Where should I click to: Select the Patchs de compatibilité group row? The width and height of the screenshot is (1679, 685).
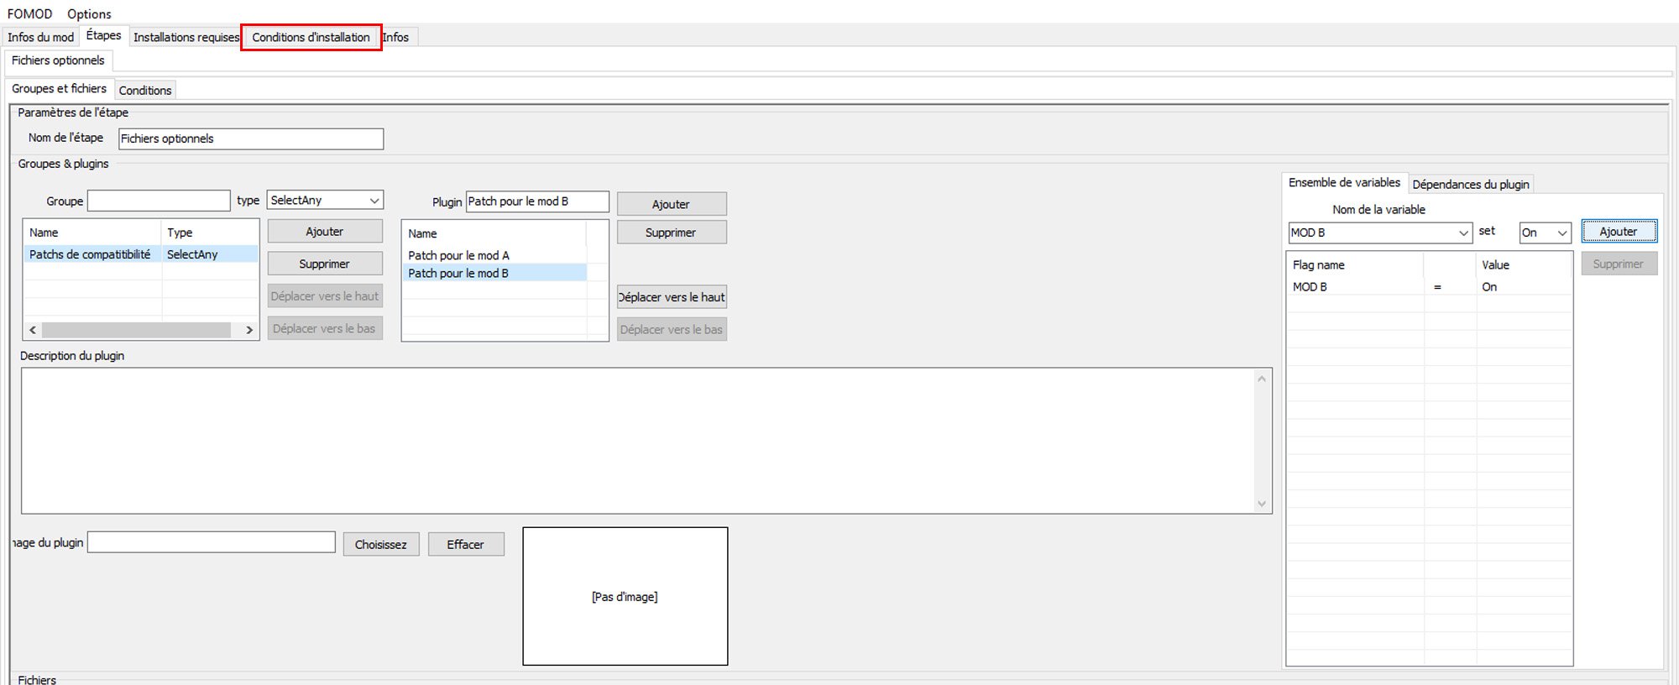click(90, 254)
